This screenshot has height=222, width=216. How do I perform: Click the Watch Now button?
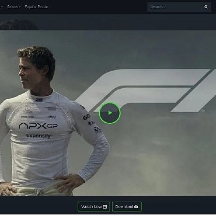point(94,206)
